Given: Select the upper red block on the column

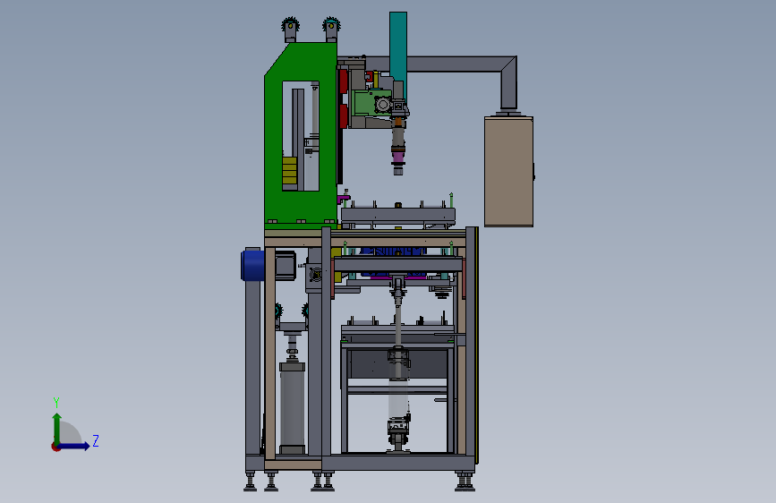Looking at the screenshot, I should click(x=343, y=81).
